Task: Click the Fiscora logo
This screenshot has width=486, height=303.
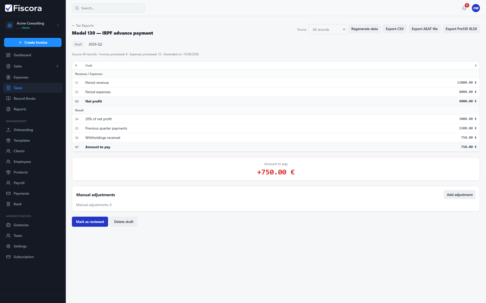Action: coord(23,8)
